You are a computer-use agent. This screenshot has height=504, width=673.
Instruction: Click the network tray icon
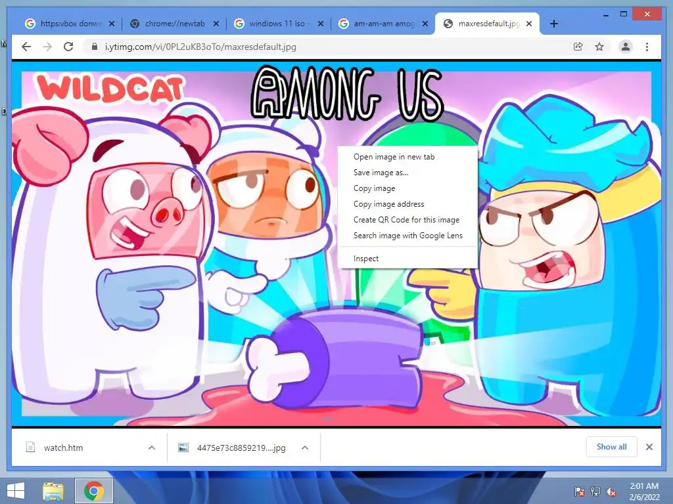(595, 492)
